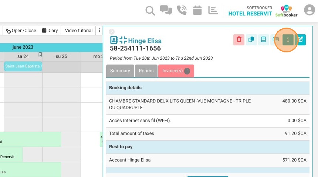Viewport: 318px width, 177px height.
Task: Open the calendar icon in header
Action: coord(197,10)
